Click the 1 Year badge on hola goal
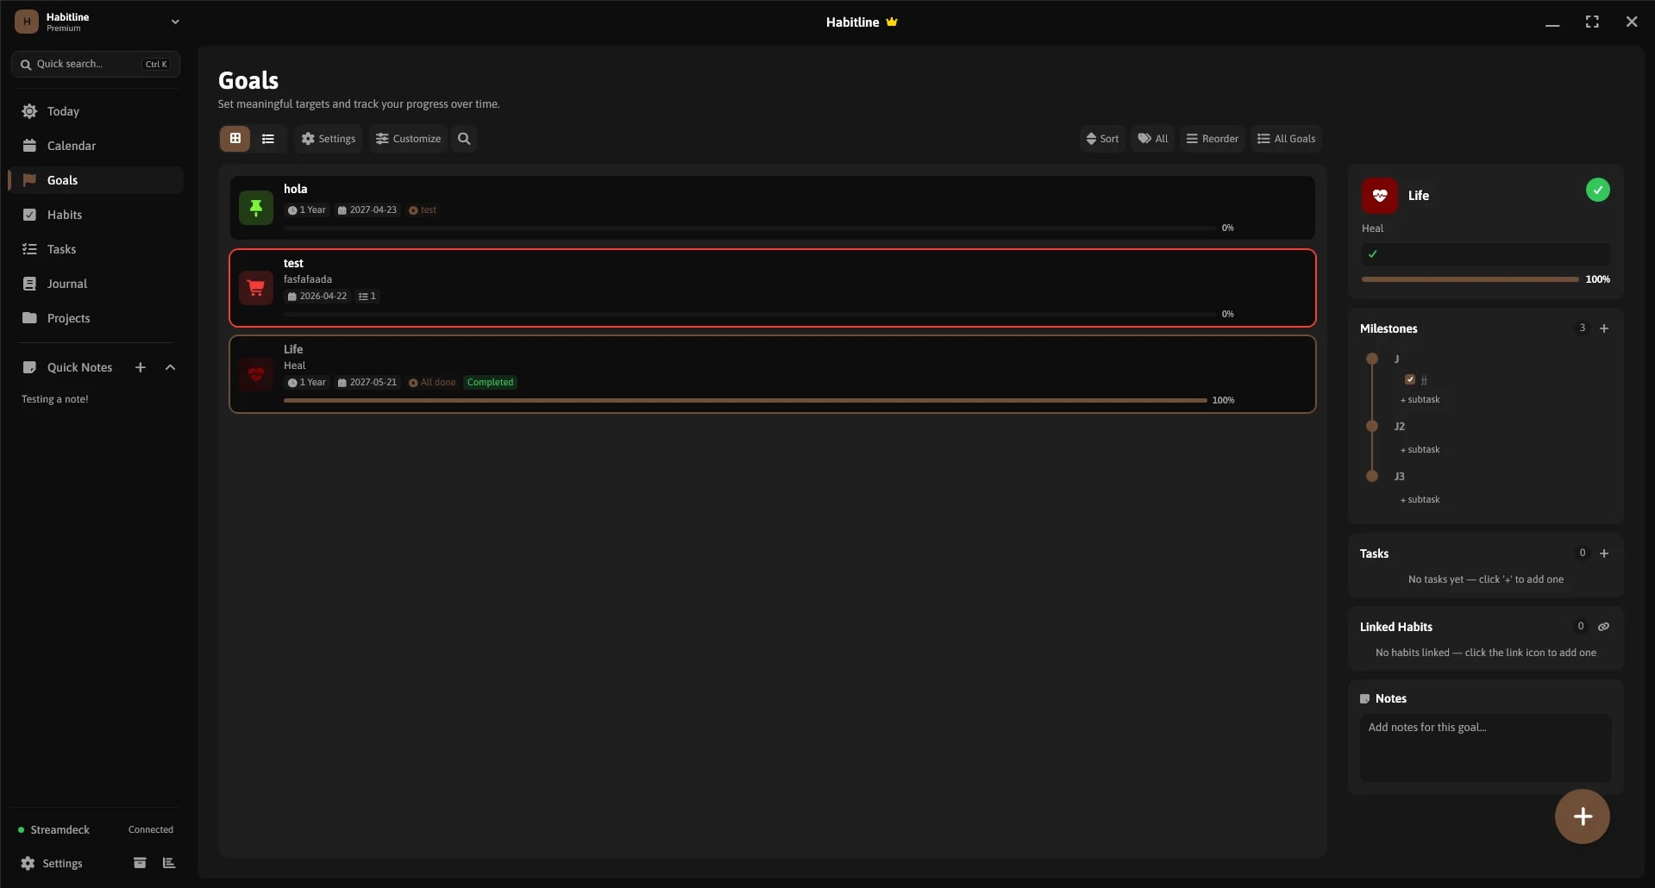The height and width of the screenshot is (888, 1655). click(x=307, y=210)
